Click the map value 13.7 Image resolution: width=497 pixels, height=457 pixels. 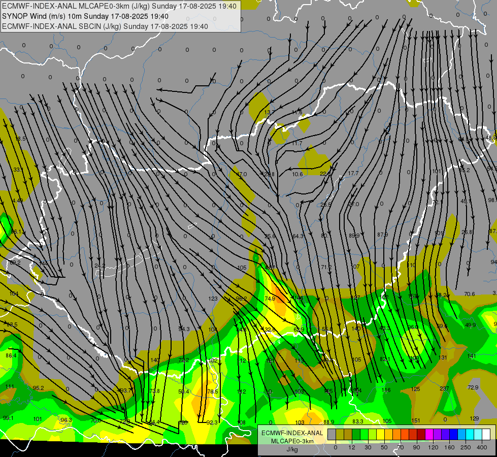270,112
